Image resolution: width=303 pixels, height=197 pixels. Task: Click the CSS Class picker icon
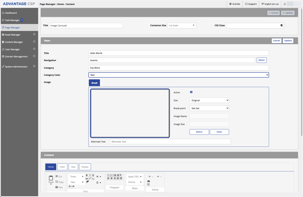click(x=282, y=25)
